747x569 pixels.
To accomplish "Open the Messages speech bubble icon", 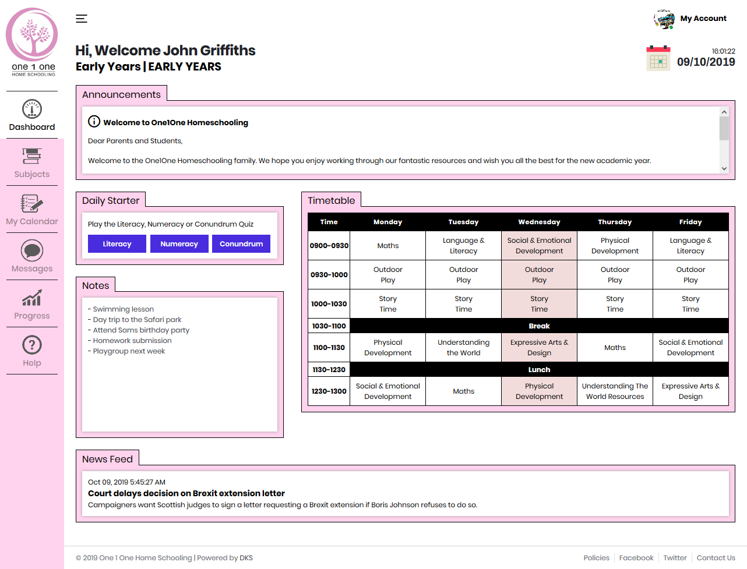I will point(32,250).
